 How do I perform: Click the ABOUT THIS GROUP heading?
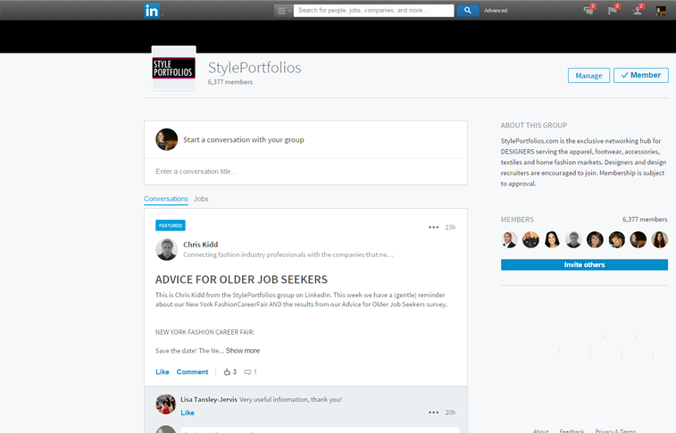coord(534,125)
